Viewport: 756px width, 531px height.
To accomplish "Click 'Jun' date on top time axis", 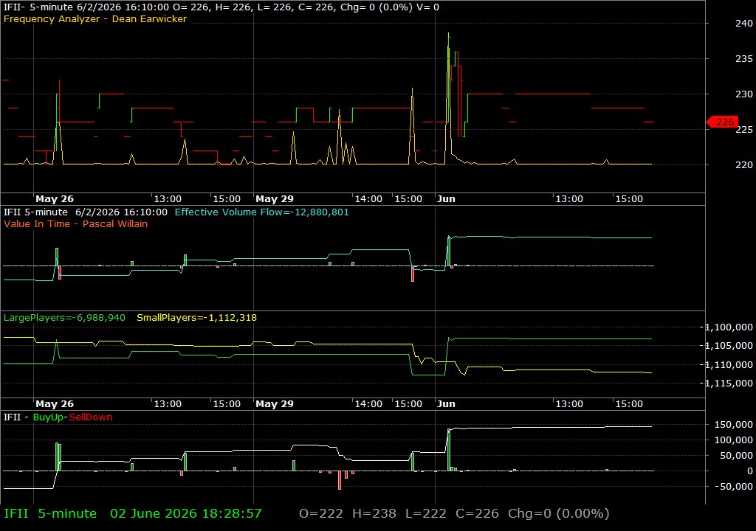I will pos(446,198).
